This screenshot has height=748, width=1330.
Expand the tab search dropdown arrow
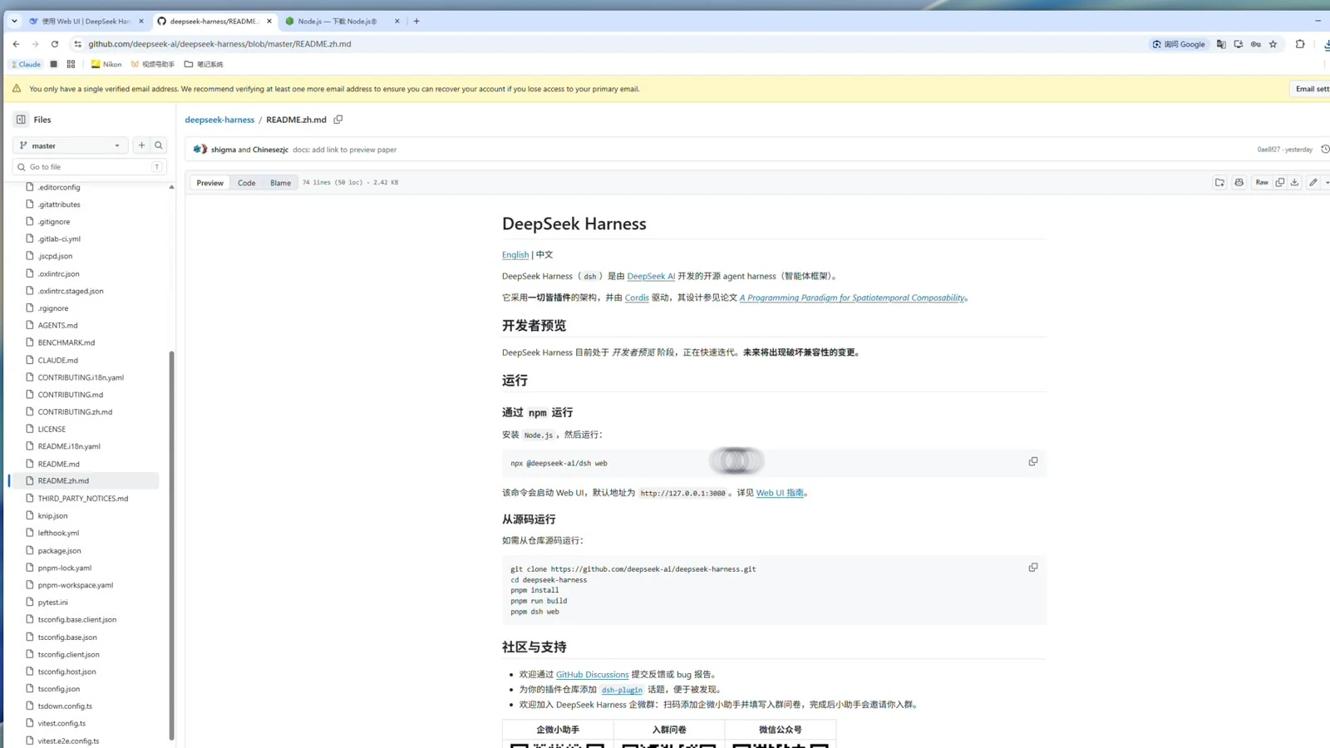14,22
